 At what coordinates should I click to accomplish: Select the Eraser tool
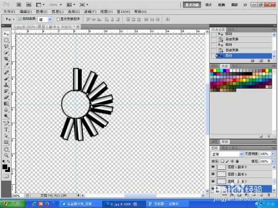click(x=7, y=97)
